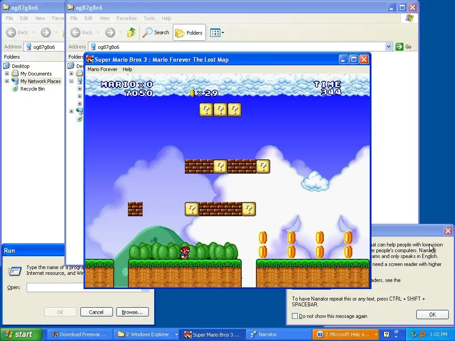455x341 pixels.
Task: Switch to Narrator taskbar button
Action: point(279,334)
